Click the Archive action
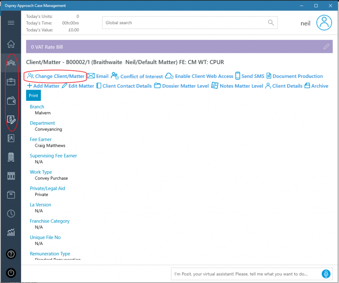339x283 pixels. tap(316, 86)
